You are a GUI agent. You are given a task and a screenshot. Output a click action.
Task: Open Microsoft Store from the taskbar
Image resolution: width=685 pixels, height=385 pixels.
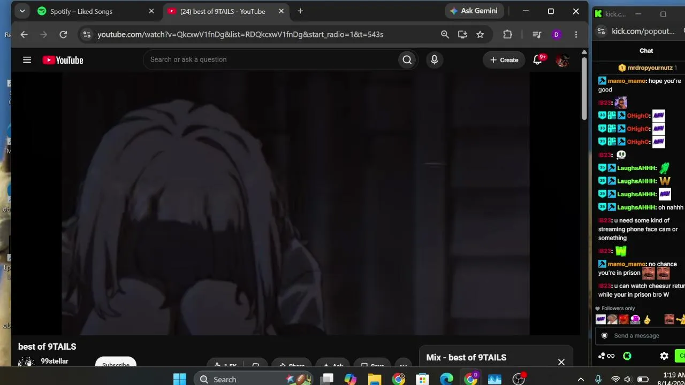423,379
